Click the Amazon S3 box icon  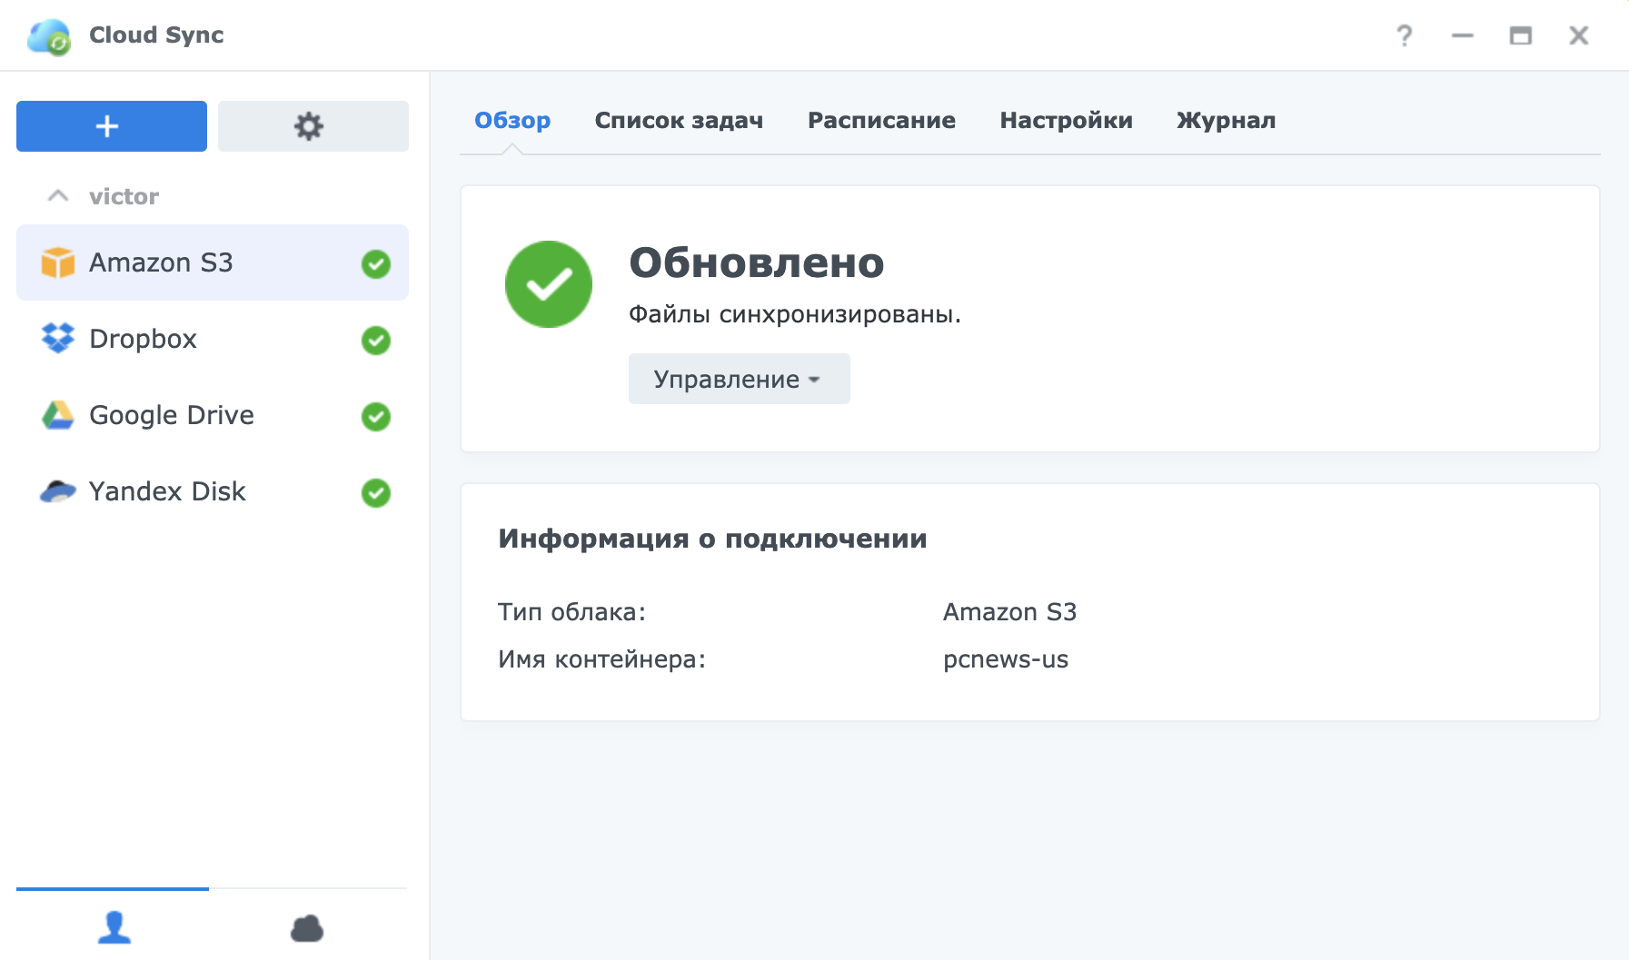(58, 263)
